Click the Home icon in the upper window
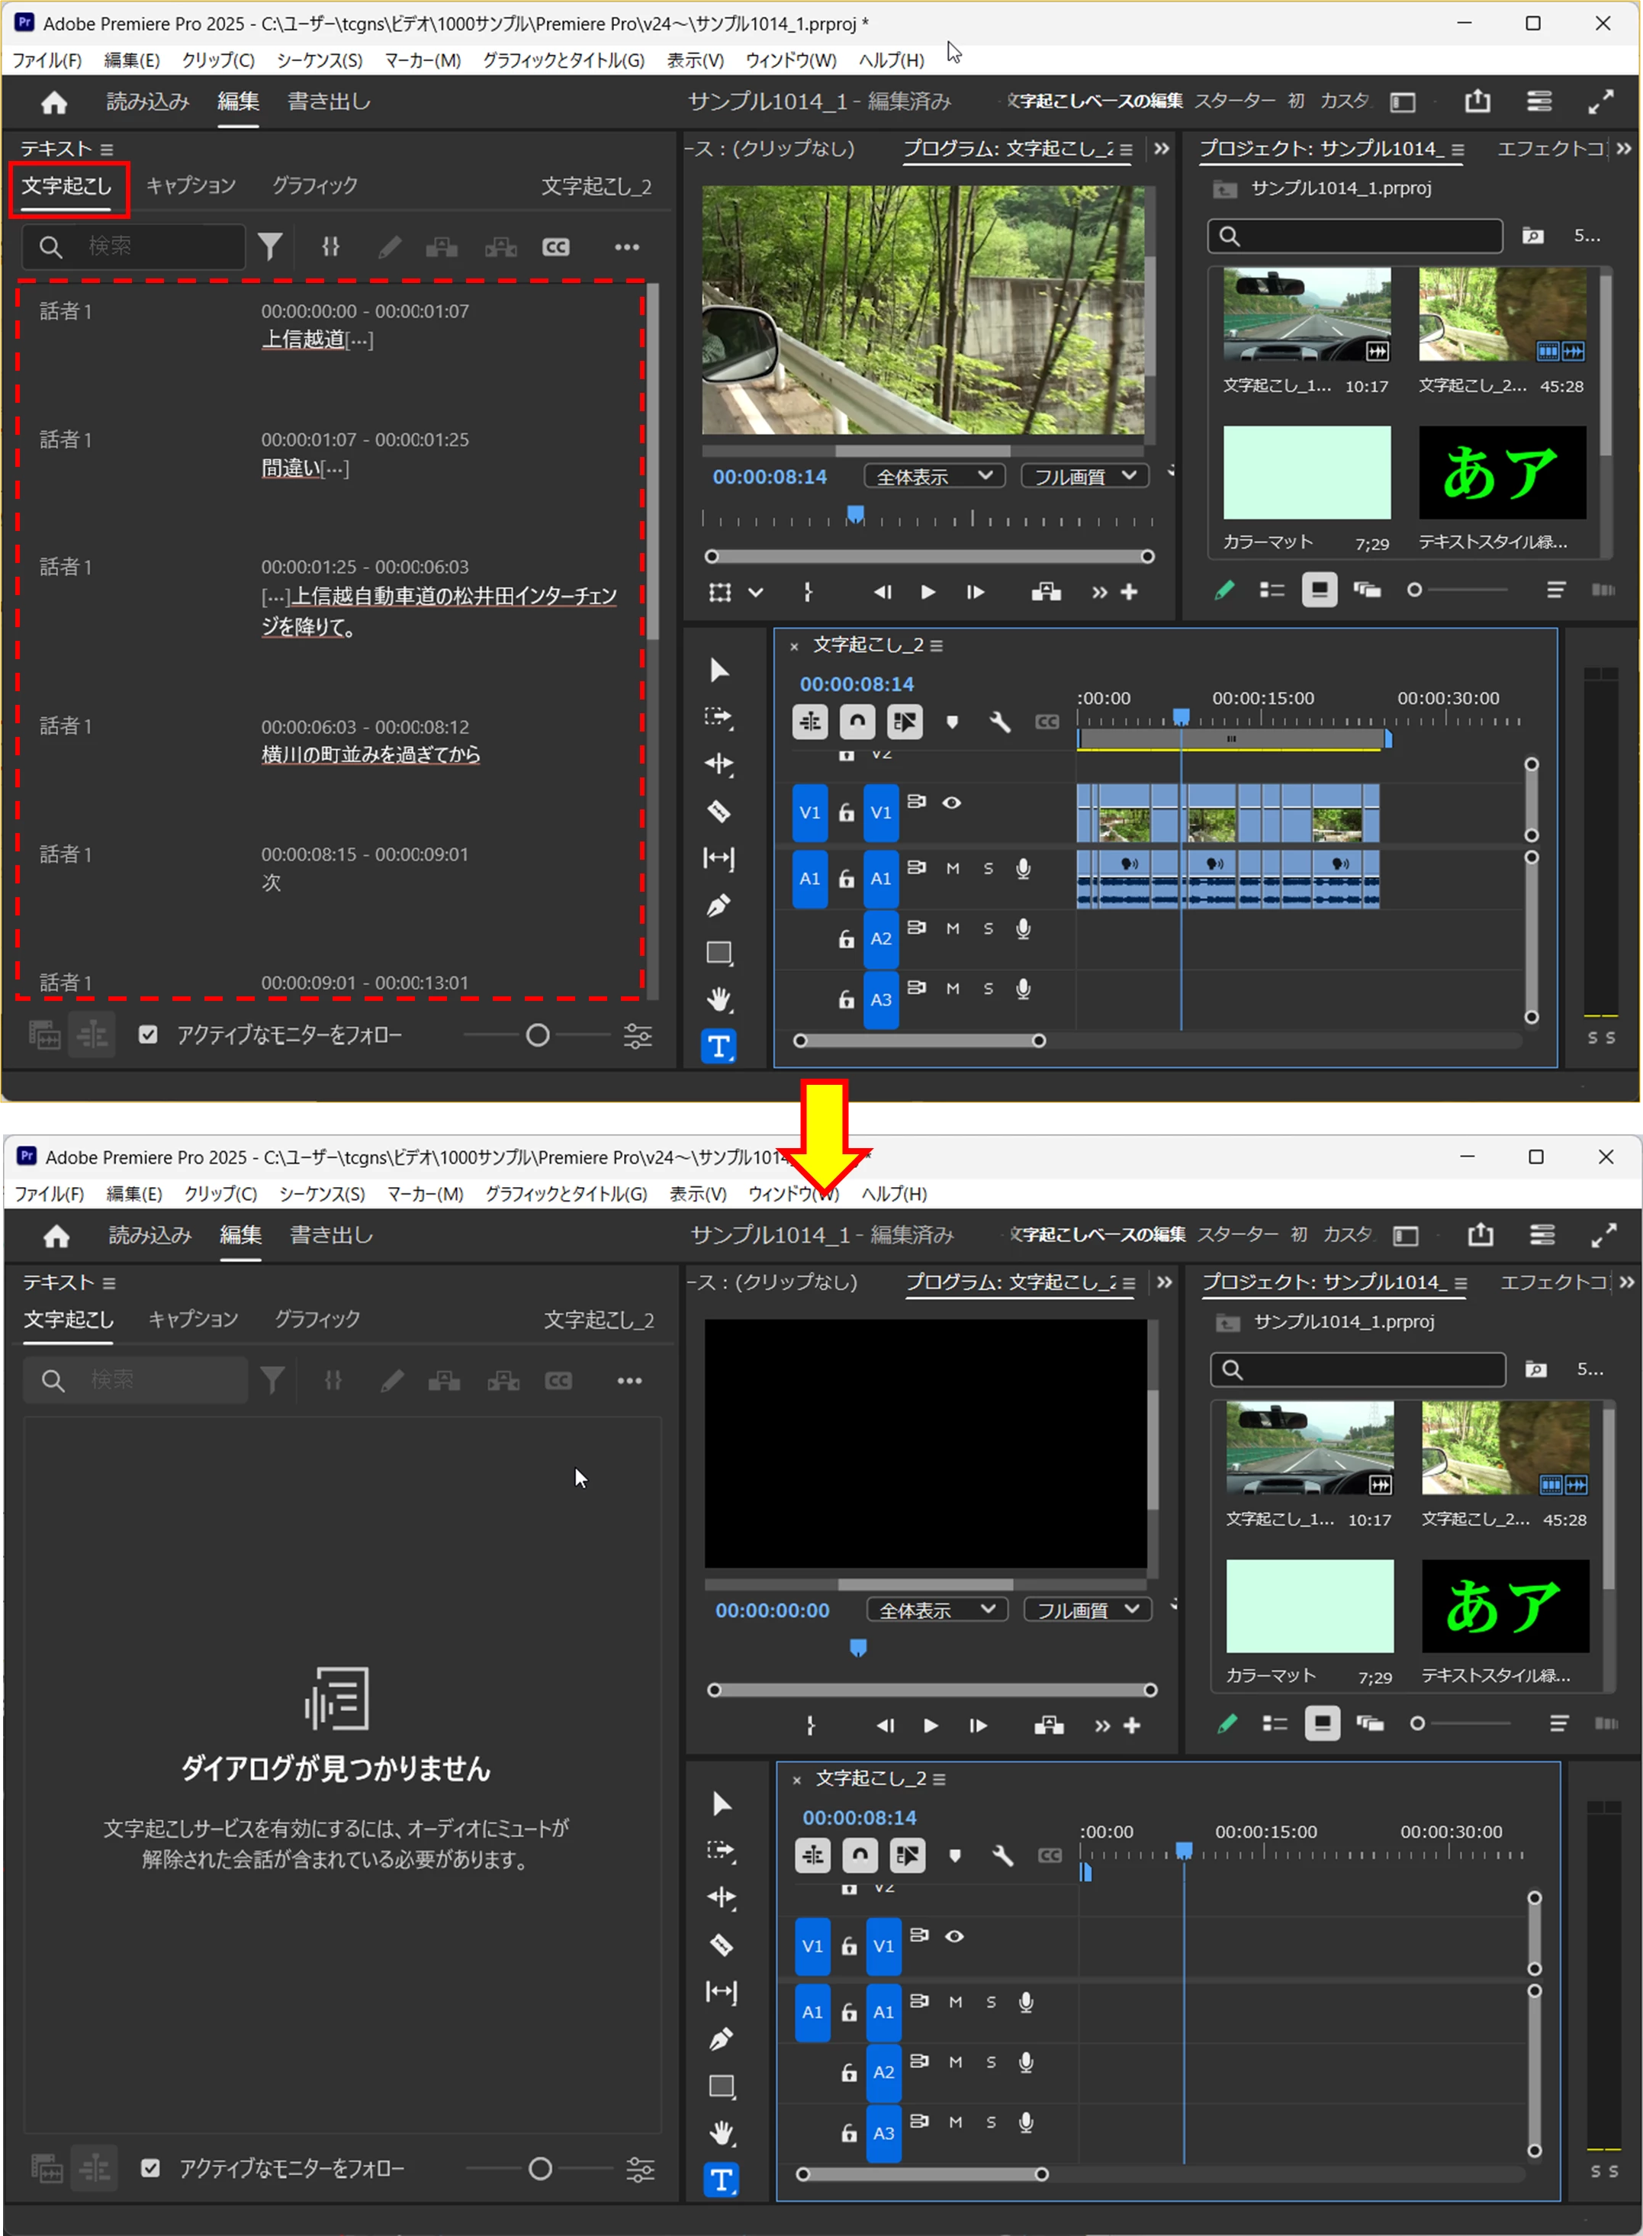The width and height of the screenshot is (1643, 2236). click(55, 101)
